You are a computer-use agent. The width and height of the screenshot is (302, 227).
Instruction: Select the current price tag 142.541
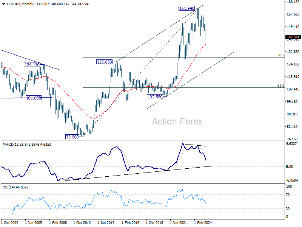293,37
